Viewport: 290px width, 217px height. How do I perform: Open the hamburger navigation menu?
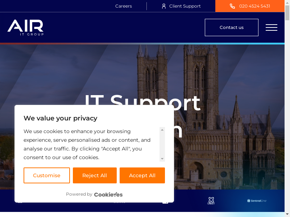click(271, 27)
